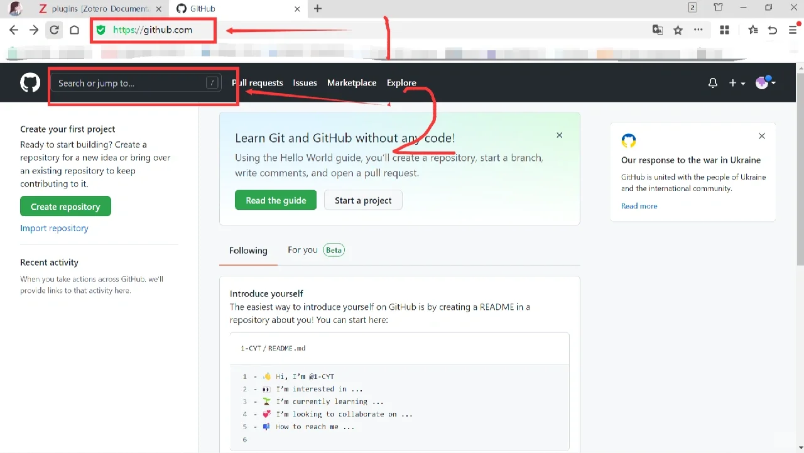Expand the plus create-new dropdown
804x453 pixels.
point(737,83)
